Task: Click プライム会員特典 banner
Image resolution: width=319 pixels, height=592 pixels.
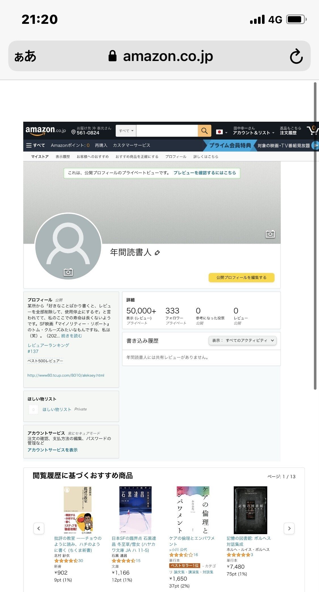Action: (230, 145)
